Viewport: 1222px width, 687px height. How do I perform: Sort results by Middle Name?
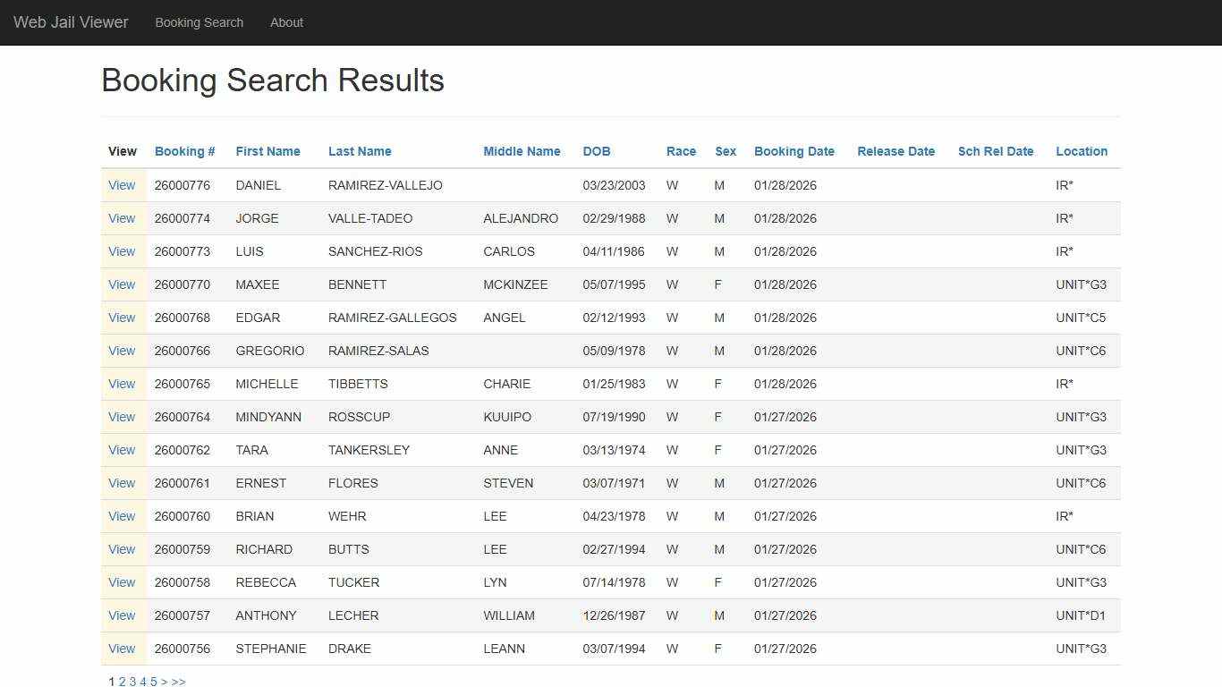point(522,151)
